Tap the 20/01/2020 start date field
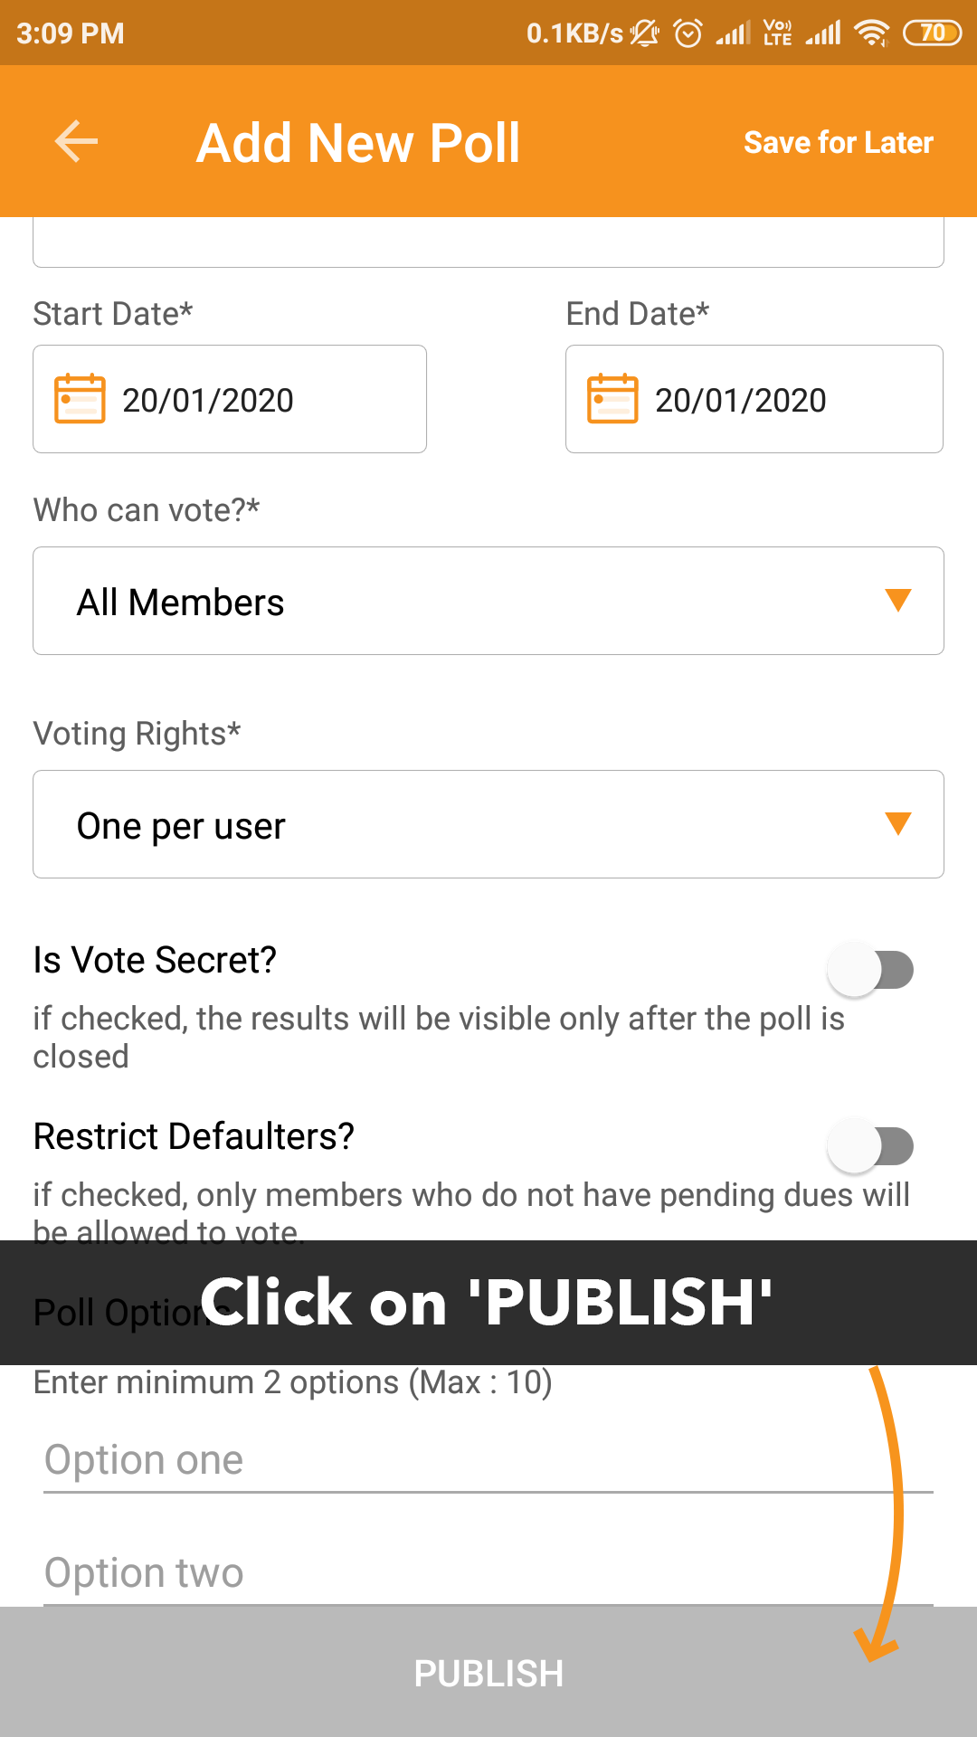Image resolution: width=977 pixels, height=1737 pixels. click(229, 398)
